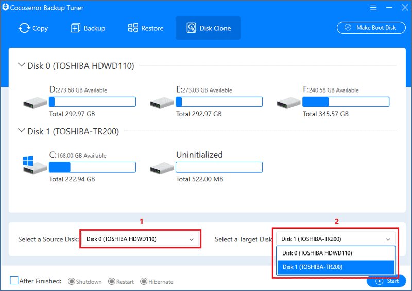Click the play icon on Start button

(379, 281)
